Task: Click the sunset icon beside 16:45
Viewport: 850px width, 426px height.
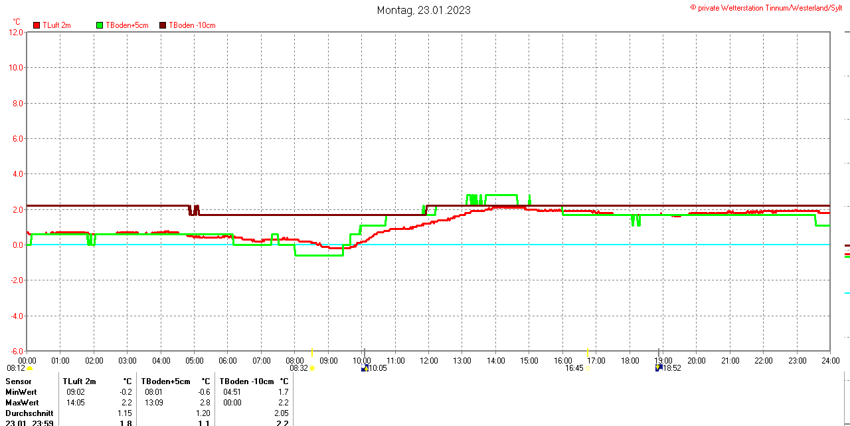Action: tap(587, 368)
